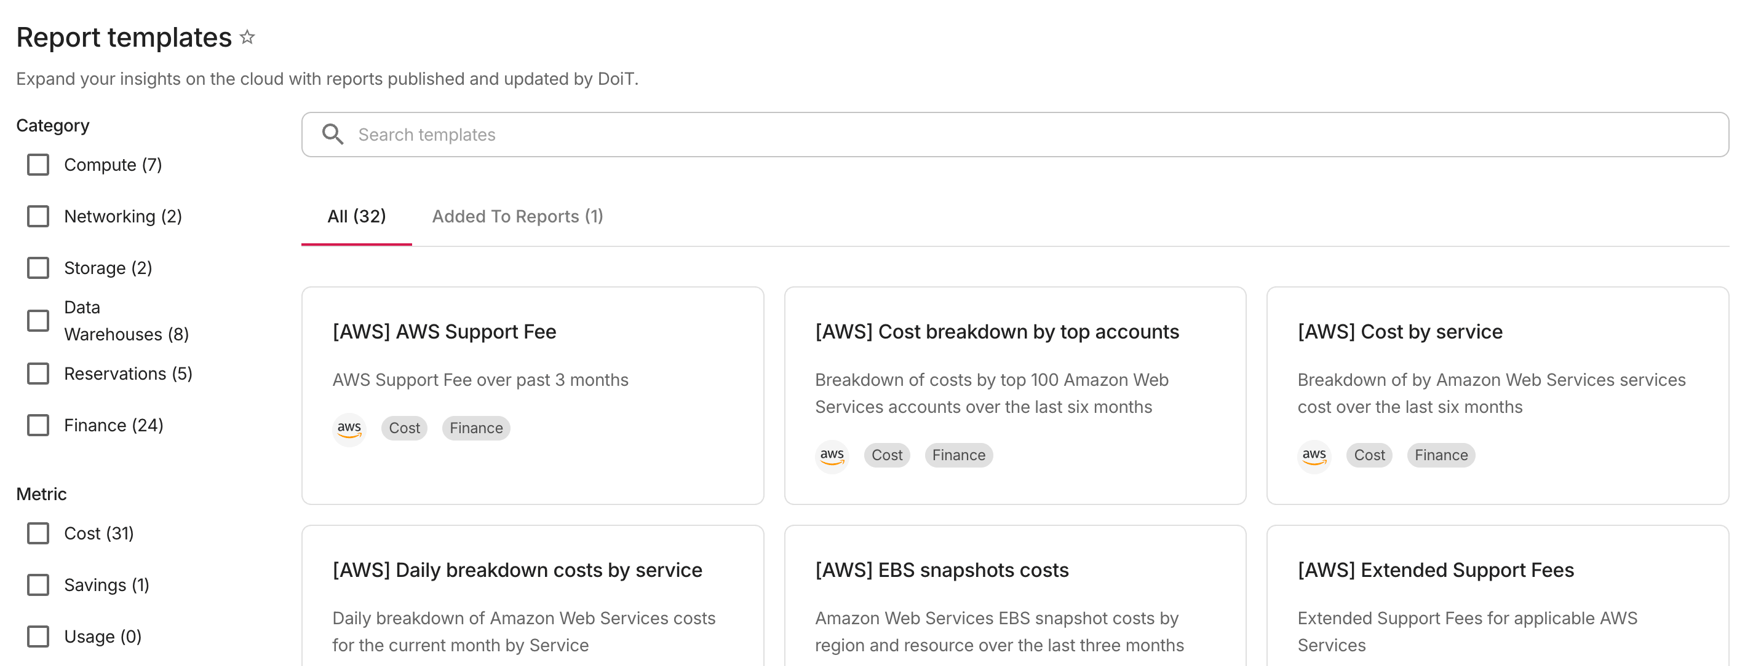
Task: Click the Cost tag on Cost by service card
Action: click(x=1369, y=455)
